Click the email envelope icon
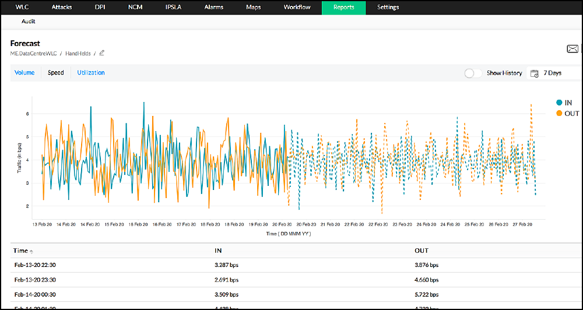Viewport: 583px width, 310px height. point(573,49)
